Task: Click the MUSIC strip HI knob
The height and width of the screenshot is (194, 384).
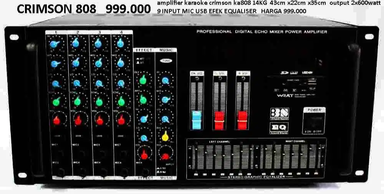Action: click(165, 80)
